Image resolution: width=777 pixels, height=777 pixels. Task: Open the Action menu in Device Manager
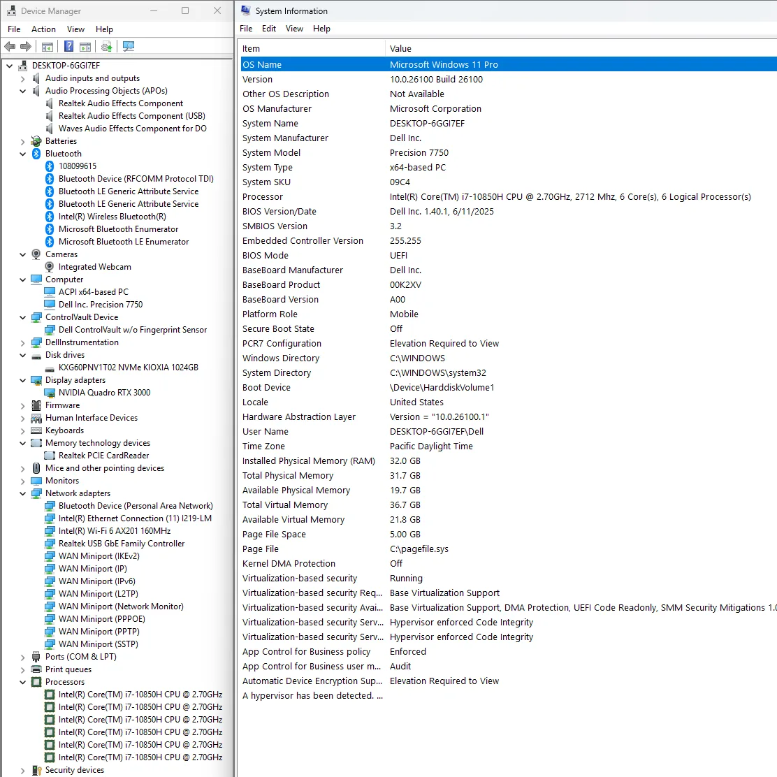[x=43, y=29]
